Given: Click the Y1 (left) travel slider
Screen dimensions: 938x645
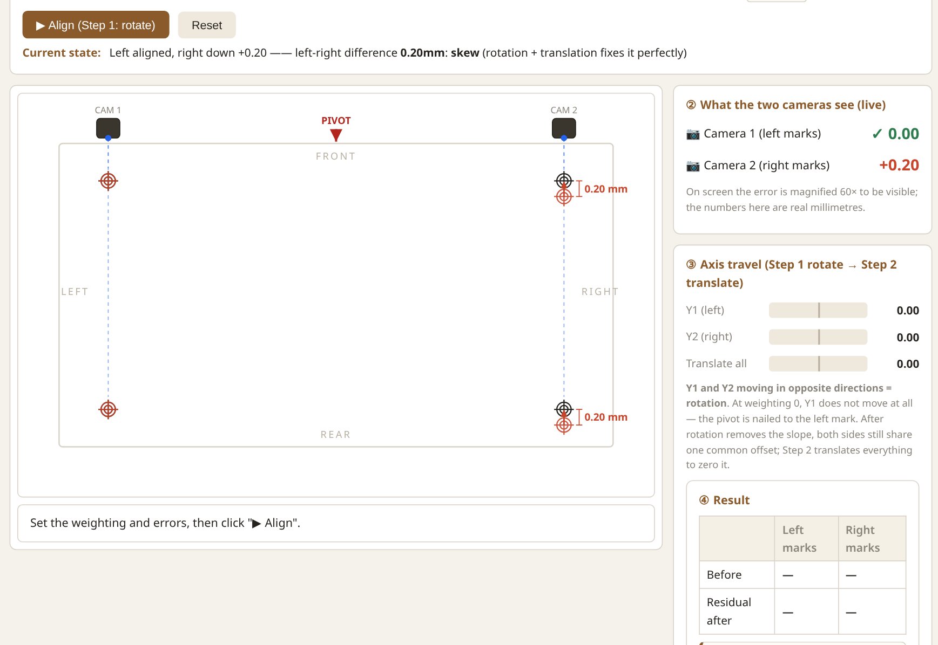Looking at the screenshot, I should coord(818,310).
